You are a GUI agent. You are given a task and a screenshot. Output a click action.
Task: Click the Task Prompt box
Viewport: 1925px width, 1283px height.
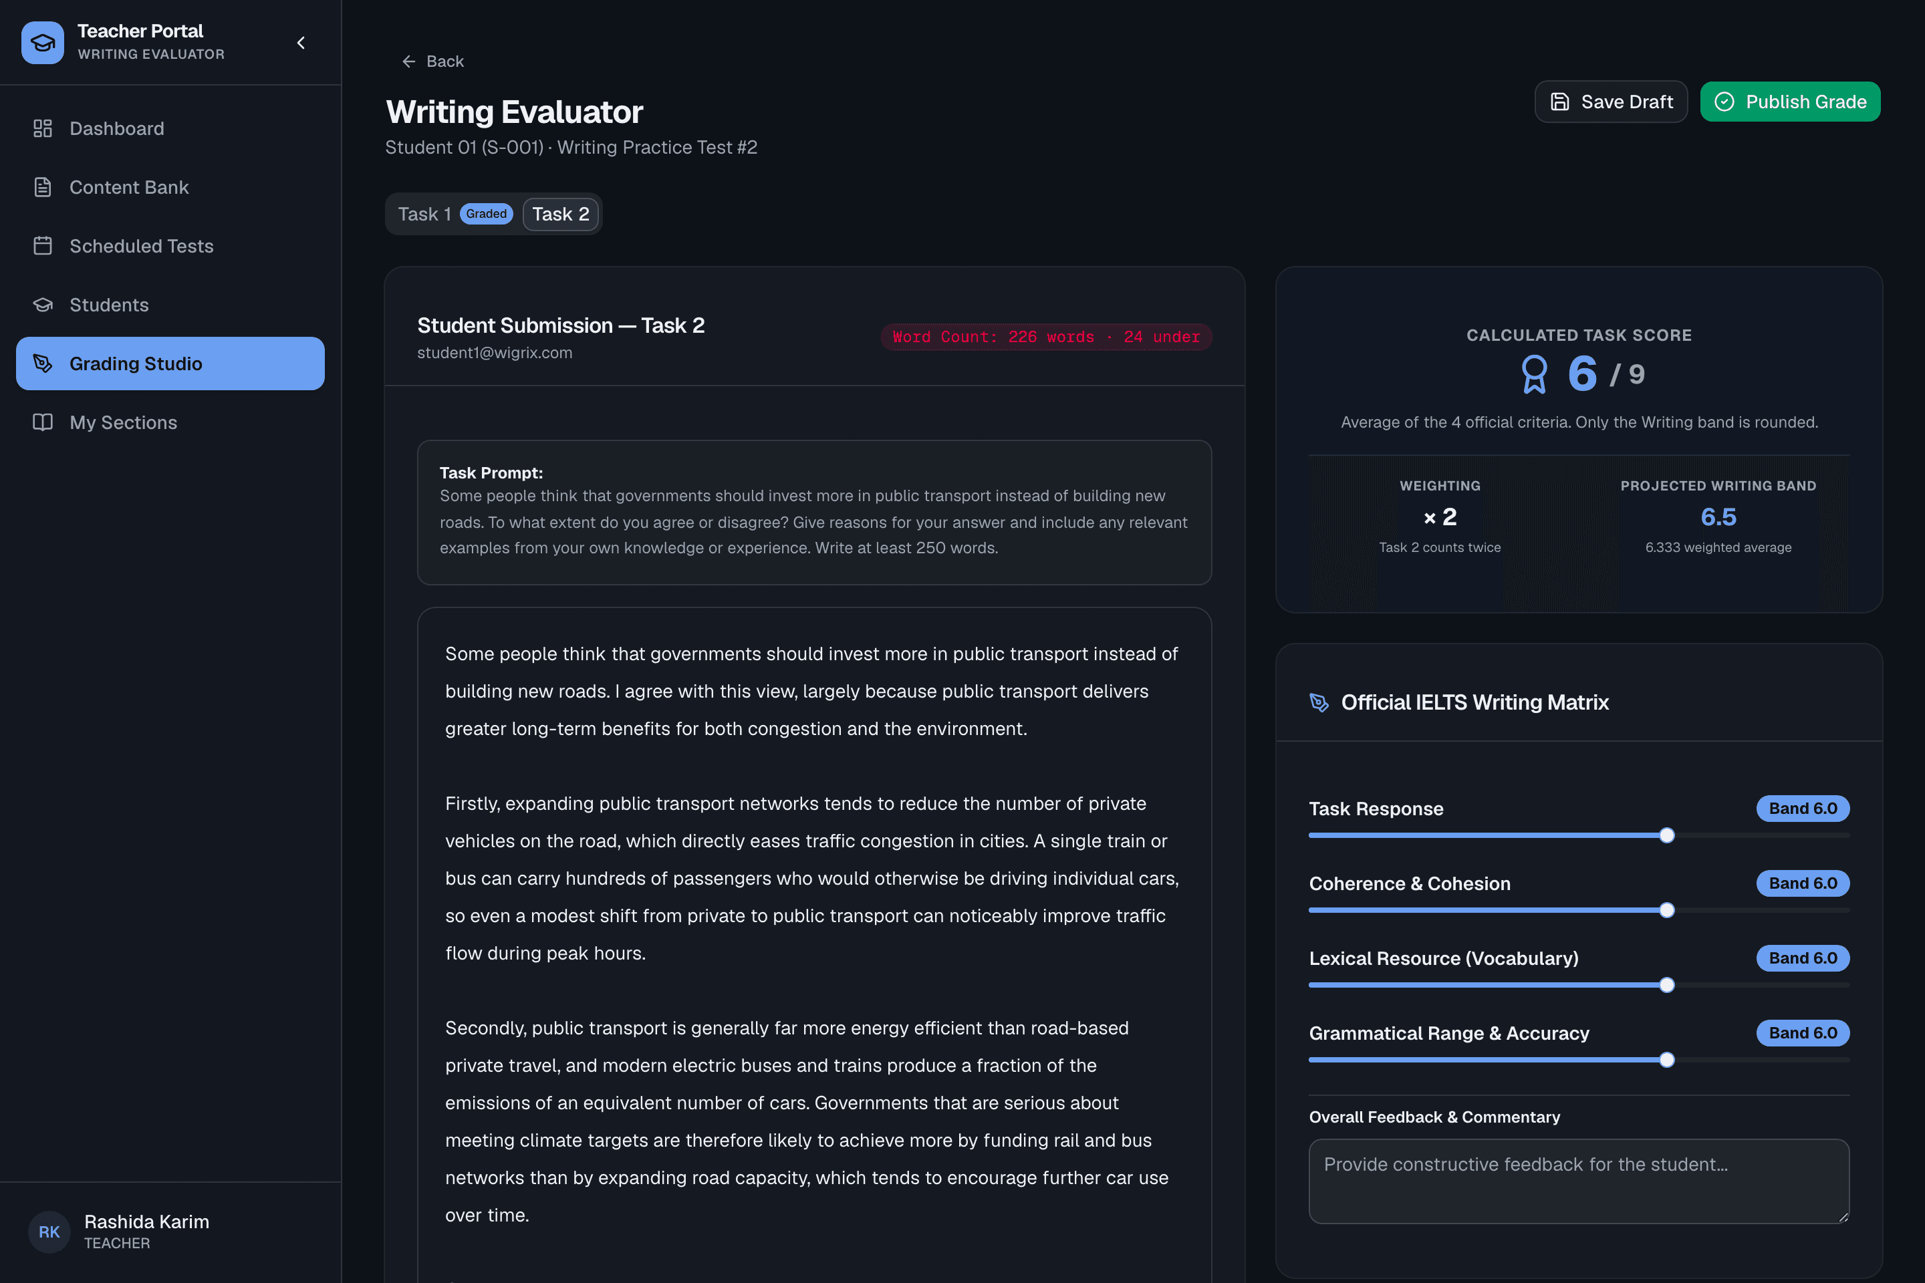(814, 513)
